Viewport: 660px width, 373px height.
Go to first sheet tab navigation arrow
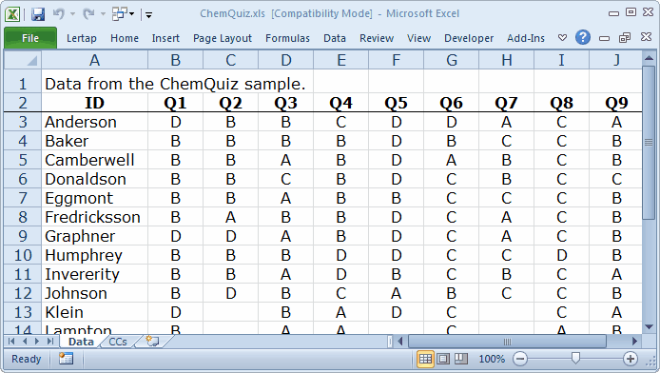coord(11,342)
